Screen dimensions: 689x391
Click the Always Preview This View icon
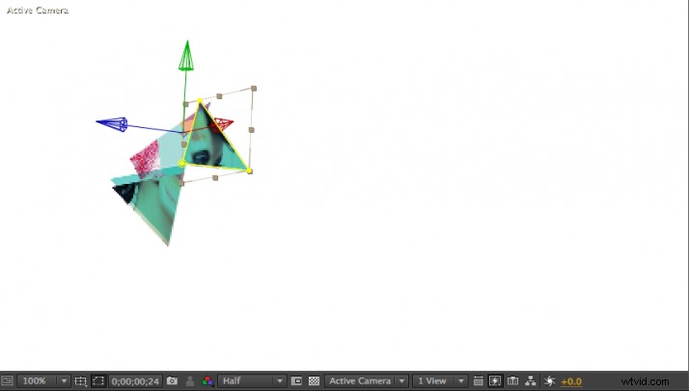pyautogui.click(x=7, y=381)
